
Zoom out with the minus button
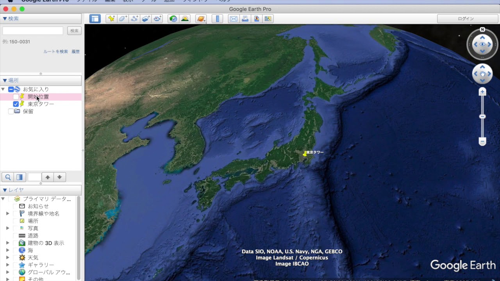(482, 141)
